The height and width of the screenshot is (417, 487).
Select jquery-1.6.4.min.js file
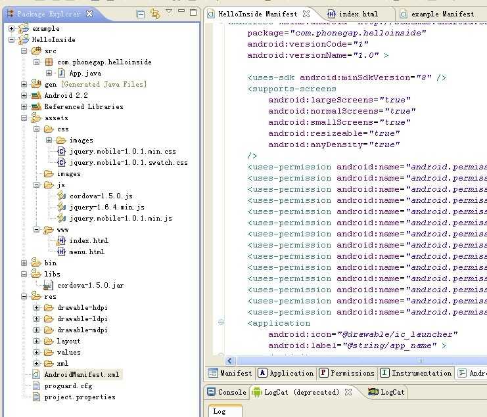[x=107, y=208]
